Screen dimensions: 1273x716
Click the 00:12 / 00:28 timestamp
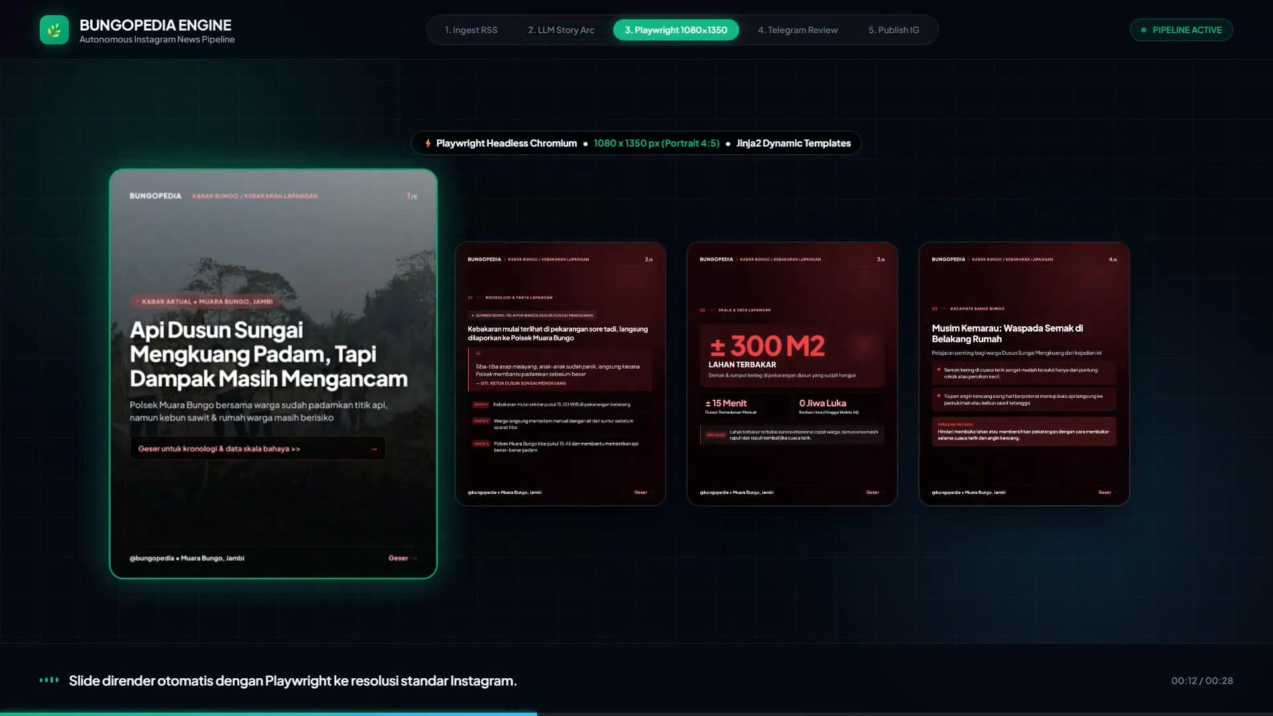click(x=1201, y=681)
